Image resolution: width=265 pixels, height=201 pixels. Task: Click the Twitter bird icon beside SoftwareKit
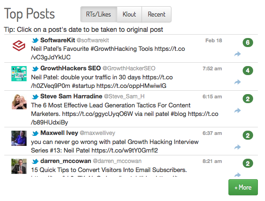(x=35, y=40)
